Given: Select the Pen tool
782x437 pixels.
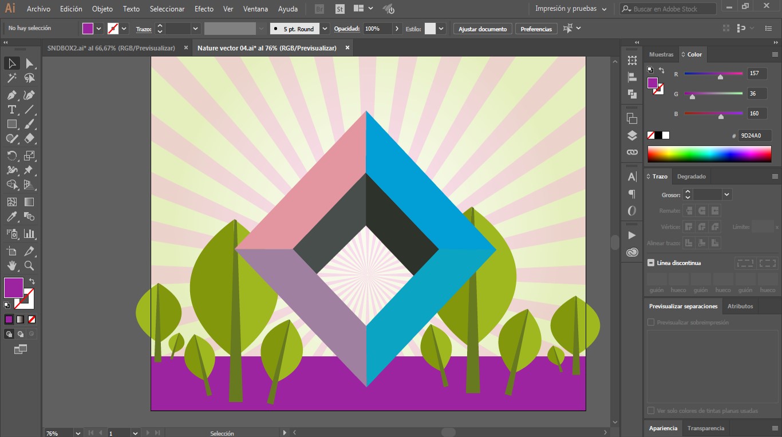Looking at the screenshot, I should tap(12, 95).
